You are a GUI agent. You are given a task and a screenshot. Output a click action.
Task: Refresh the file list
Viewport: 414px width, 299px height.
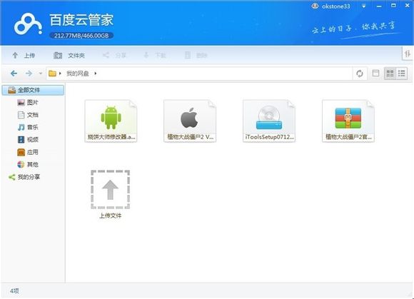point(360,74)
